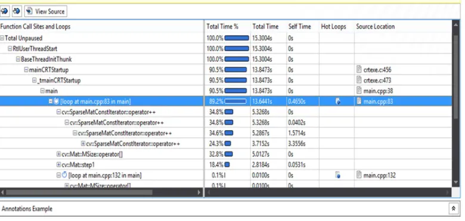This screenshot has width=465, height=221.
Task: Open source file icon for main.cpp:38
Action: point(359,91)
